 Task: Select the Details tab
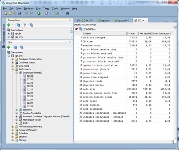click(77, 25)
